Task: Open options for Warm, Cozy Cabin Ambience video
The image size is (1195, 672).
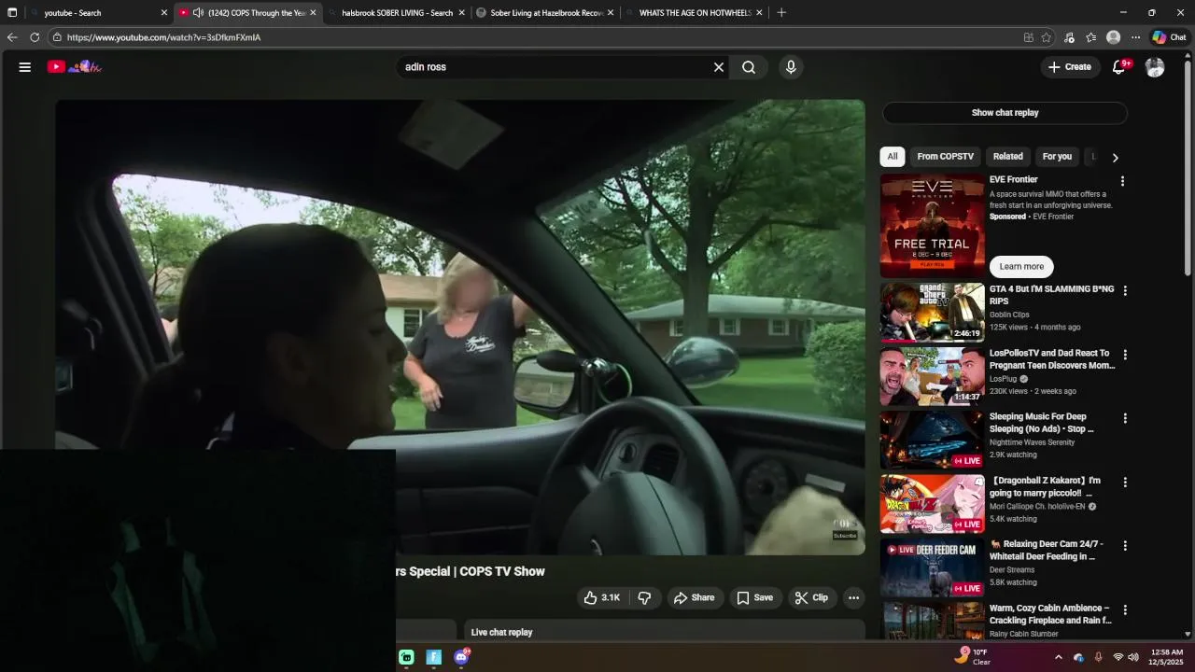Action: [x=1125, y=610]
